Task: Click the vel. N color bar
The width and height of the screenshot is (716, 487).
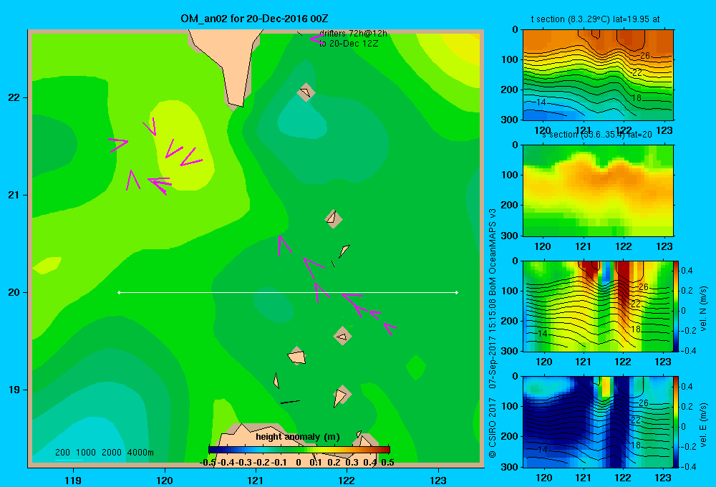Action: point(677,306)
